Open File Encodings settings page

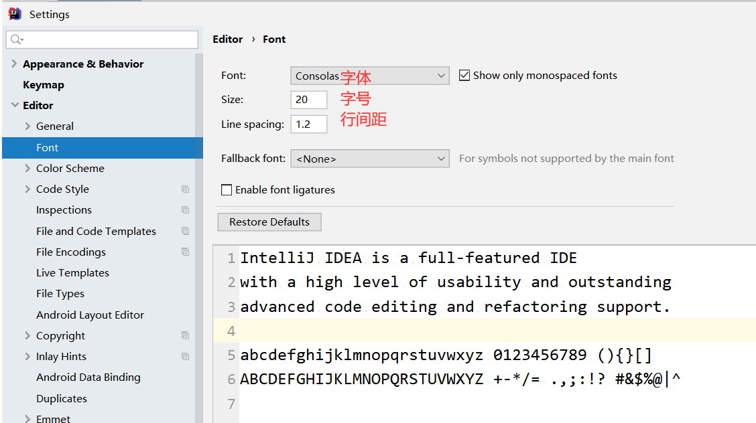click(x=71, y=252)
